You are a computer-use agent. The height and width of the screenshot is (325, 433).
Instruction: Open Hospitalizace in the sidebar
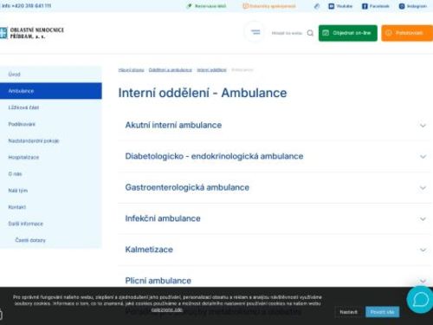pos(51,157)
